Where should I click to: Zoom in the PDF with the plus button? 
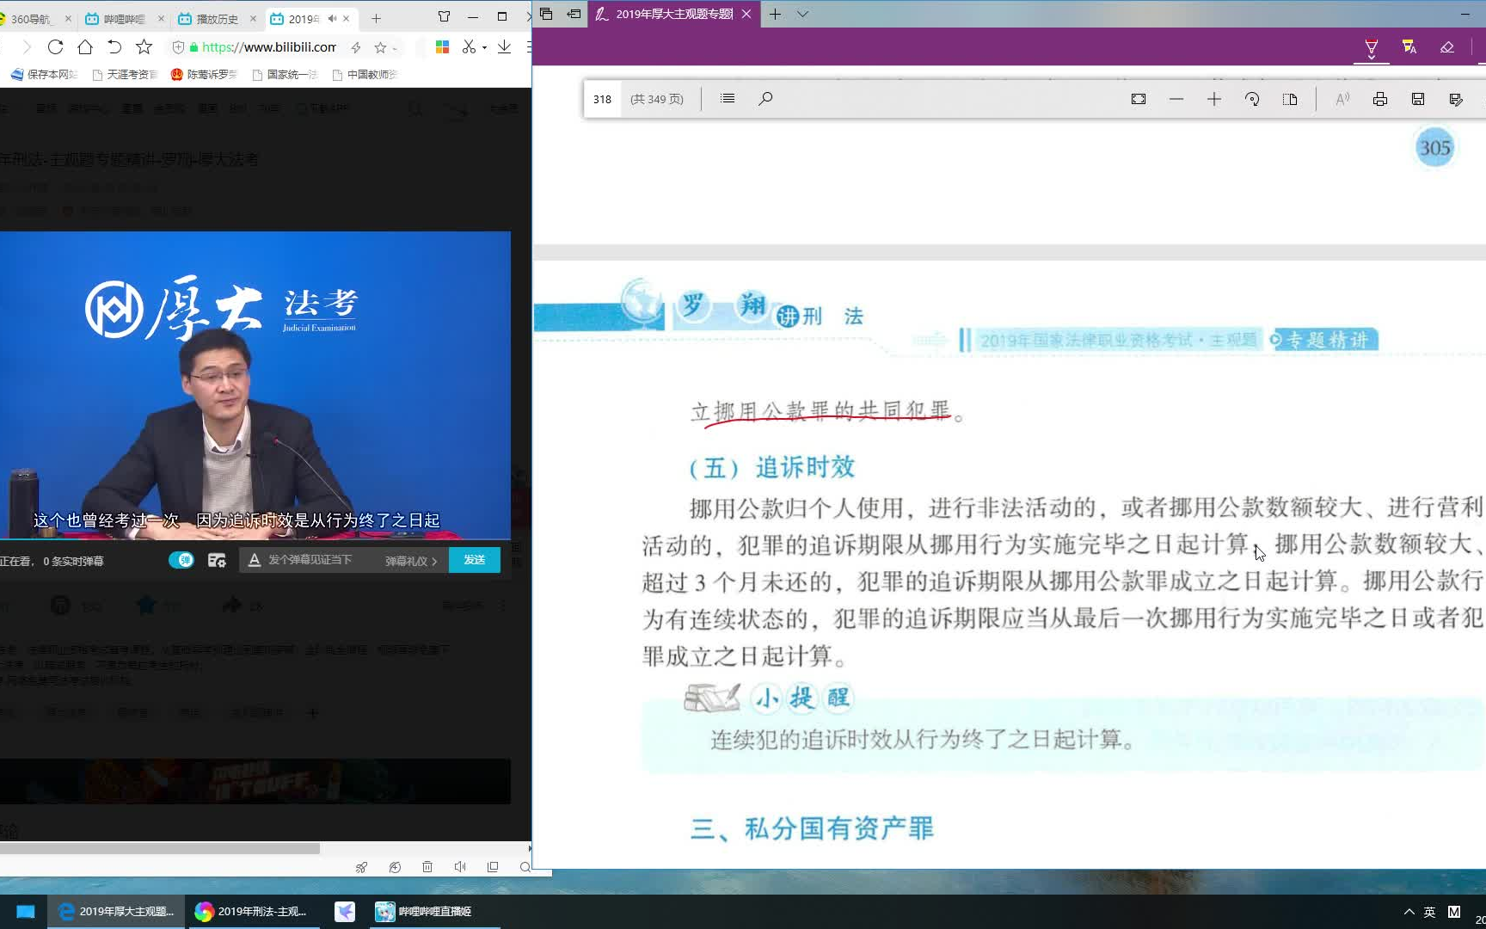coord(1214,99)
